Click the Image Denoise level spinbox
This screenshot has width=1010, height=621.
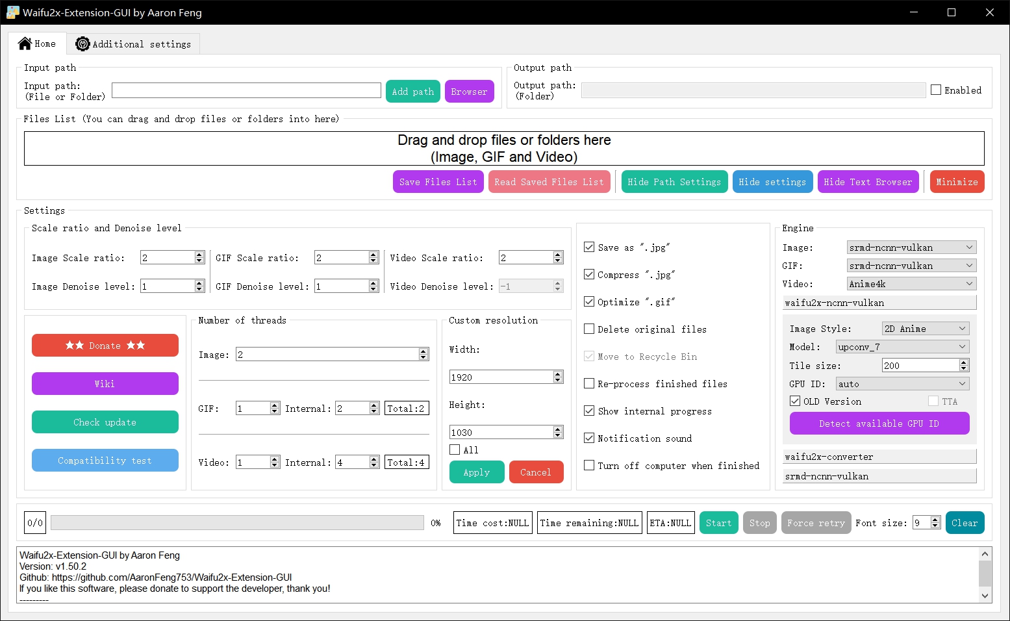click(172, 286)
